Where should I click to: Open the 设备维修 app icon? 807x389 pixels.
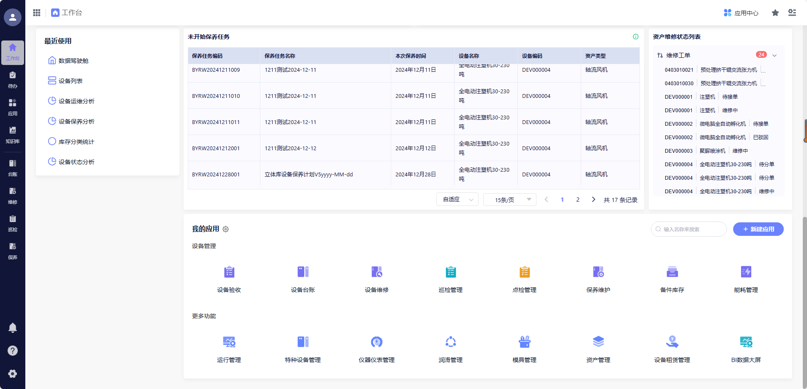click(x=376, y=272)
